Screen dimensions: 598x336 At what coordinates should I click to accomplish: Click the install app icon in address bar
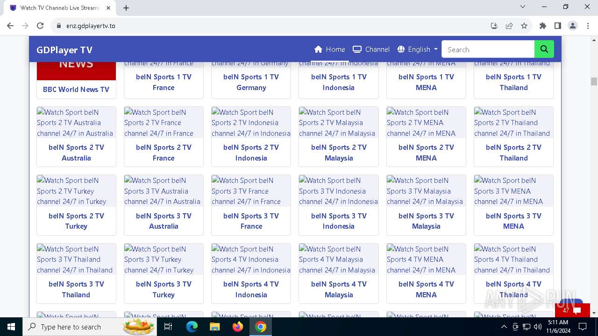click(x=494, y=26)
